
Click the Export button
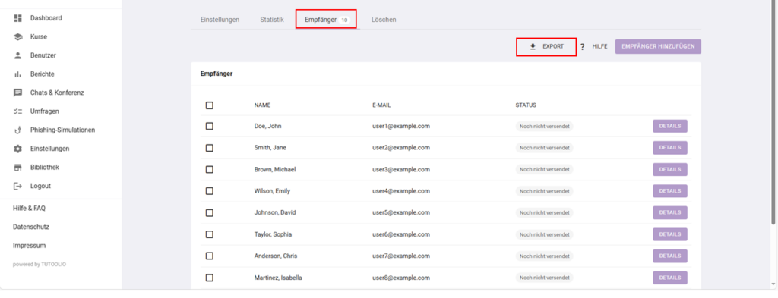[546, 46]
